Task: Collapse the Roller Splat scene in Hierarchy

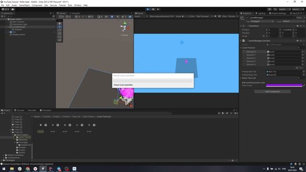Action: 6,19
